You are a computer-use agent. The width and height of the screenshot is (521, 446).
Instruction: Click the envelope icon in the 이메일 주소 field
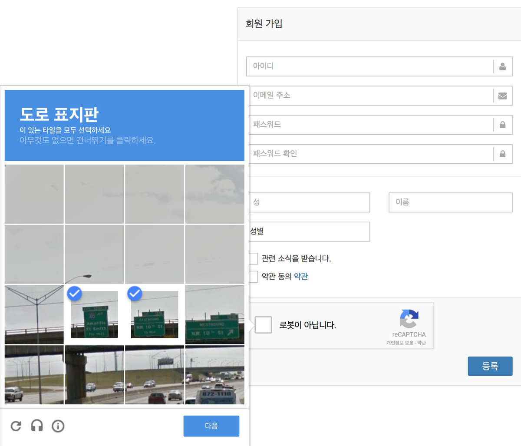pos(503,96)
